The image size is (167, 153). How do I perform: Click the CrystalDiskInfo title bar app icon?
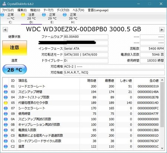coord(4,4)
